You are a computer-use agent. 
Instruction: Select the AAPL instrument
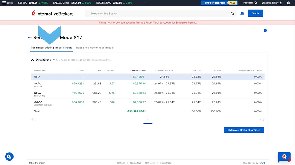click(x=37, y=84)
